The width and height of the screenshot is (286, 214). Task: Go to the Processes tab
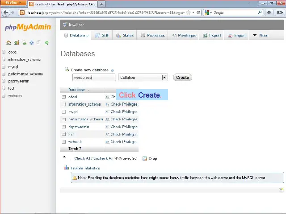click(153, 35)
